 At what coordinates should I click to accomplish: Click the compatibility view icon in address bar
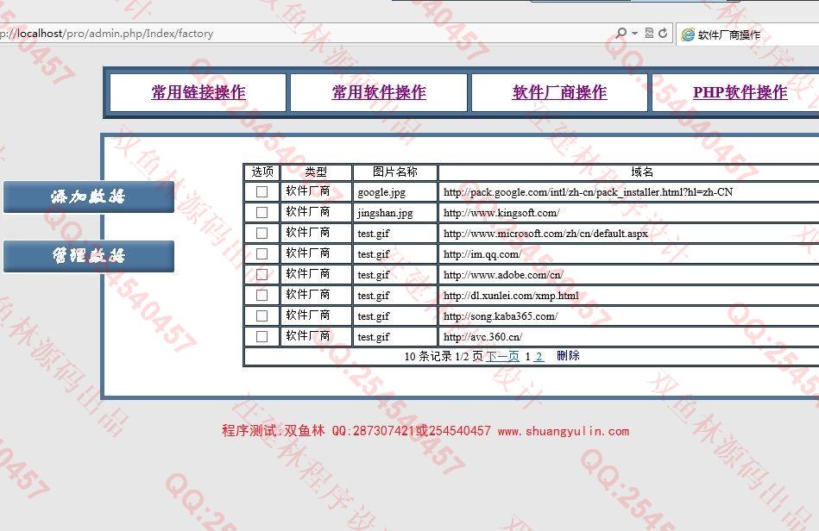649,34
